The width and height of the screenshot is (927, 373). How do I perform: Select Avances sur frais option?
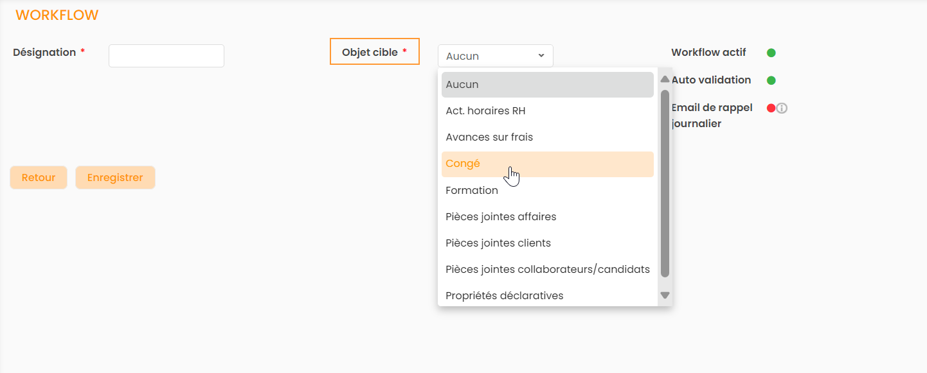tap(547, 137)
